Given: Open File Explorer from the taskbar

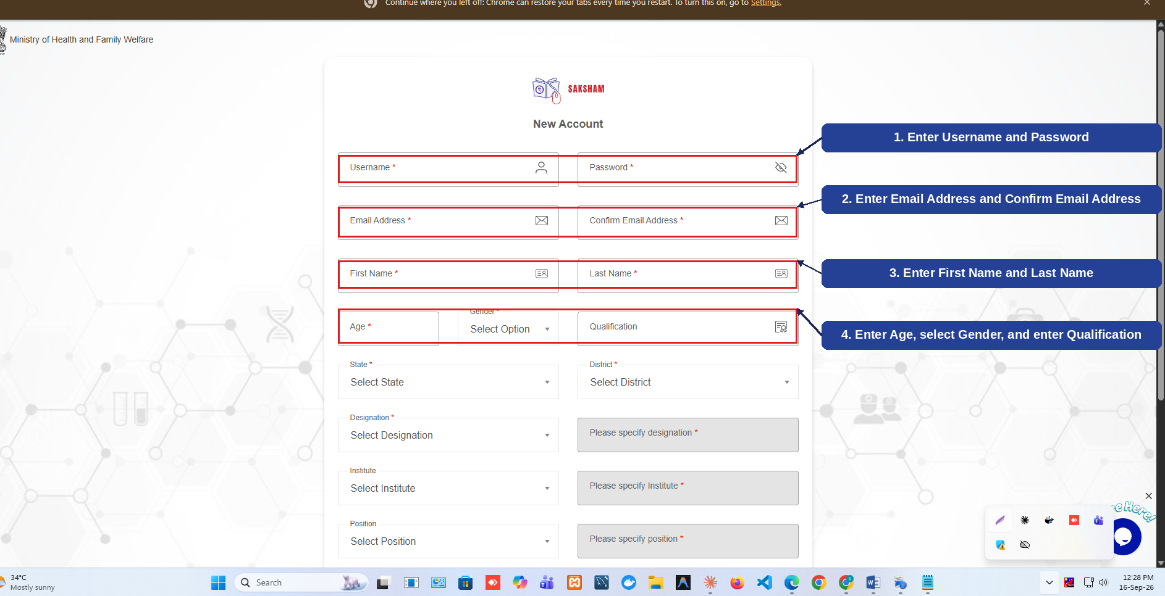Looking at the screenshot, I should click(x=656, y=582).
